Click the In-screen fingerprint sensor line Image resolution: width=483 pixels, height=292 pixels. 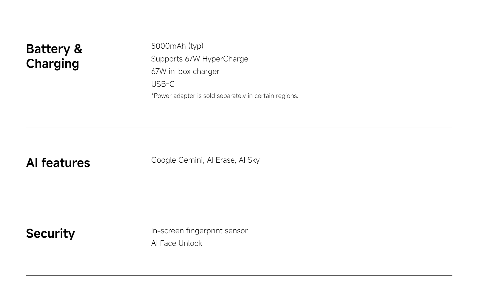(199, 231)
